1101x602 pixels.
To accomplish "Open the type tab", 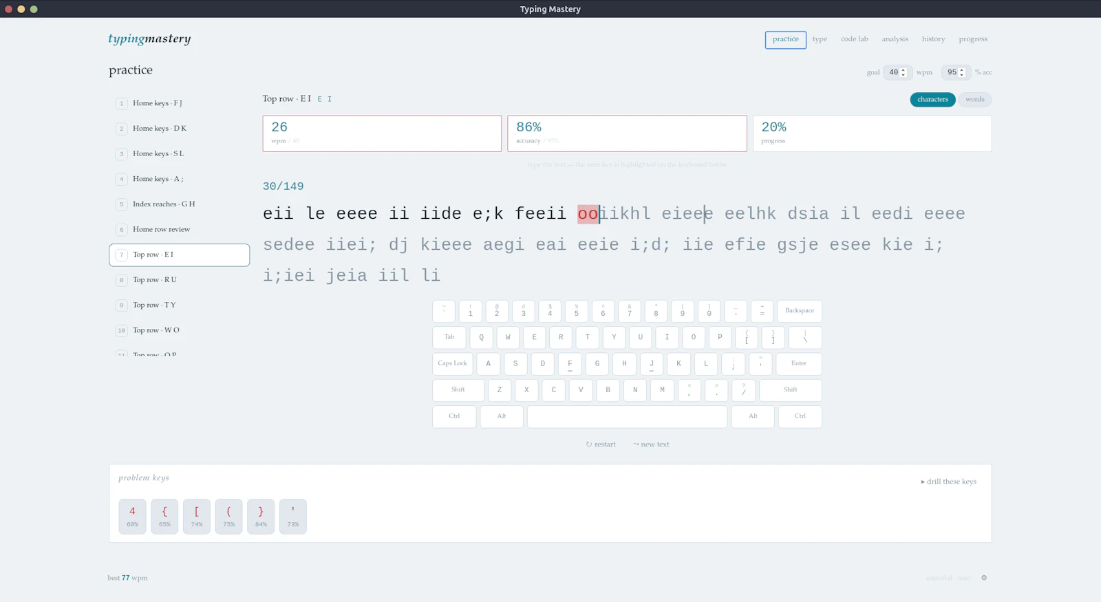I will pyautogui.click(x=820, y=39).
